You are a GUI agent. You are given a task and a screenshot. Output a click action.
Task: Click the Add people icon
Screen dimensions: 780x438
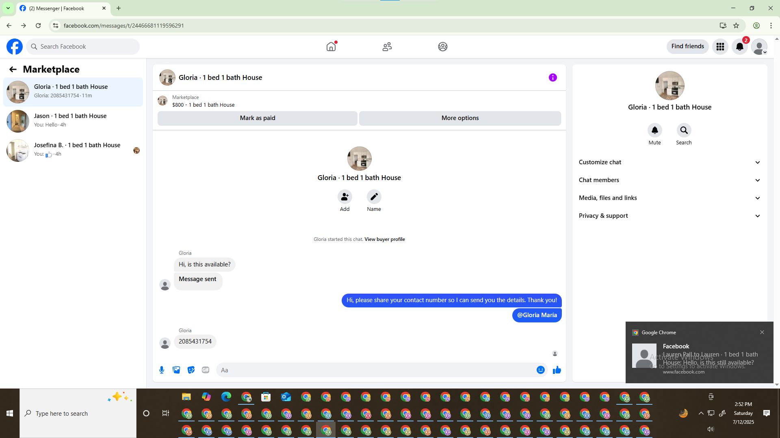pos(344,197)
